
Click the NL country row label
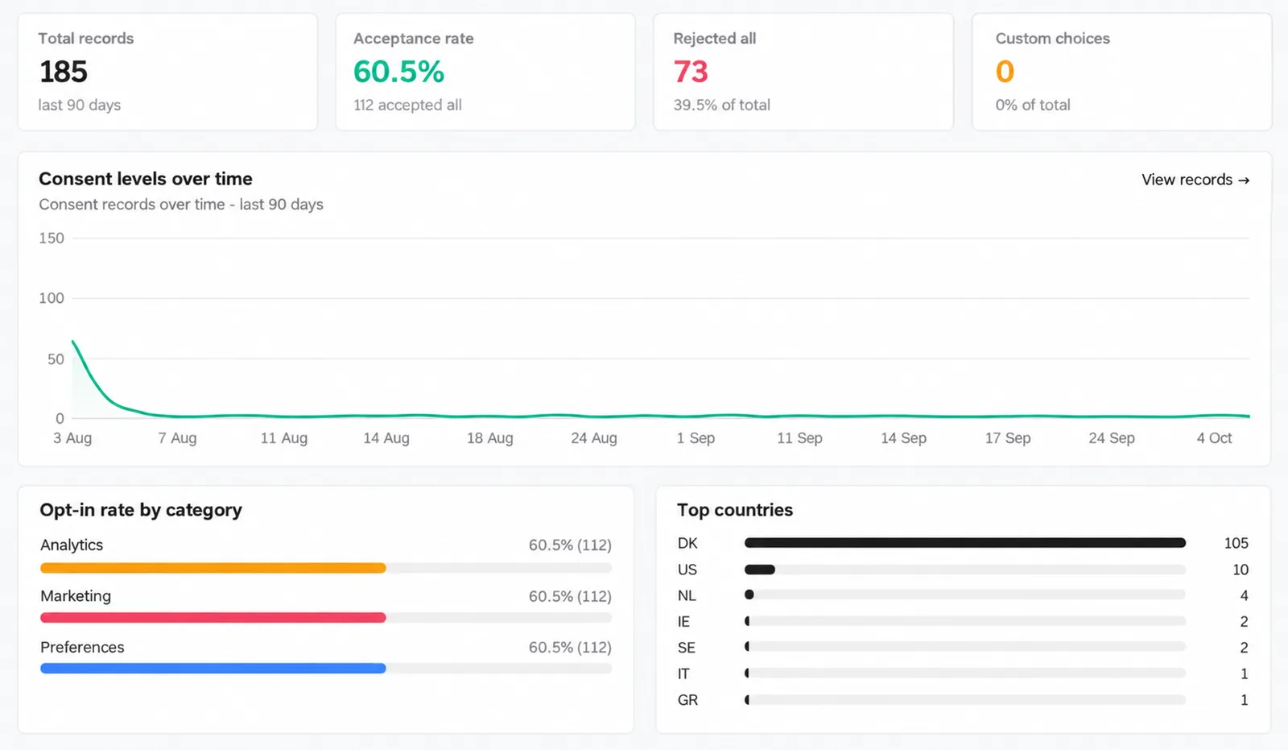(x=687, y=595)
